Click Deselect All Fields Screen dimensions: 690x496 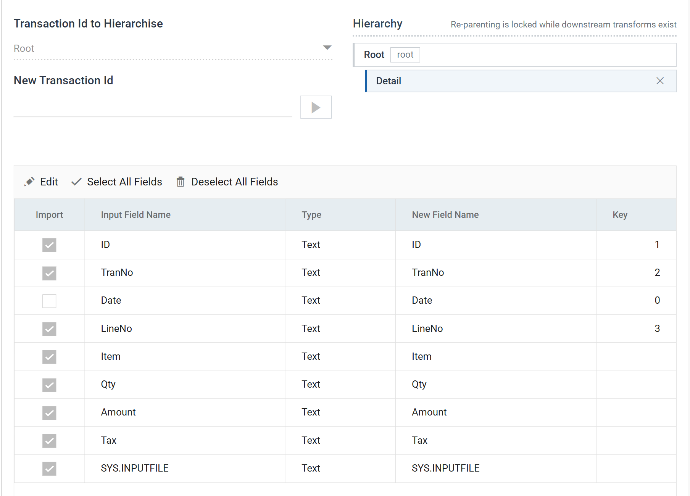pyautogui.click(x=227, y=182)
